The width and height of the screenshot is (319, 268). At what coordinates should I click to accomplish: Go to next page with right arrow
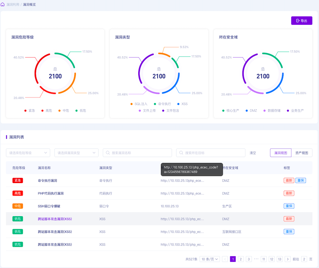point(288,259)
